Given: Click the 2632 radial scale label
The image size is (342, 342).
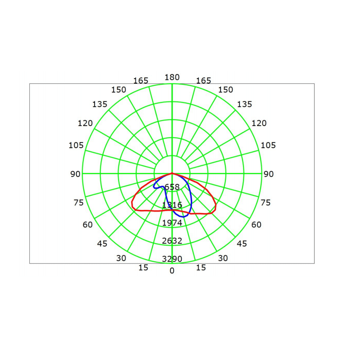Looking at the screenshot, I should [172, 241].
